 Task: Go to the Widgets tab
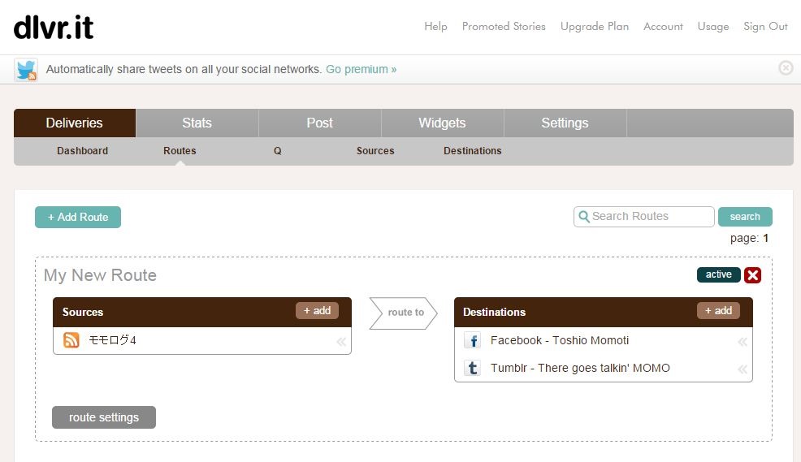443,123
